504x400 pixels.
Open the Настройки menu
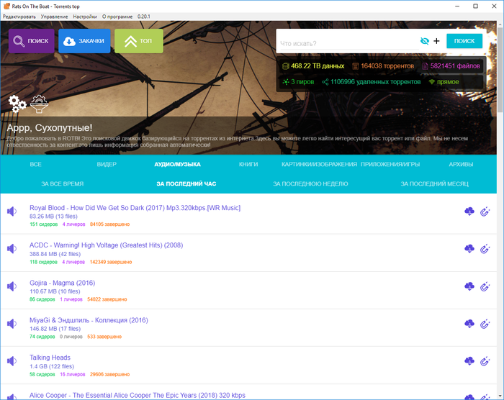point(85,15)
